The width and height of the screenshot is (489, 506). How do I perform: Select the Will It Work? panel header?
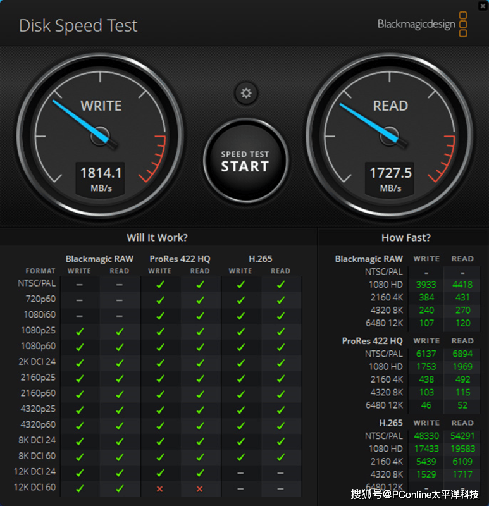(157, 238)
